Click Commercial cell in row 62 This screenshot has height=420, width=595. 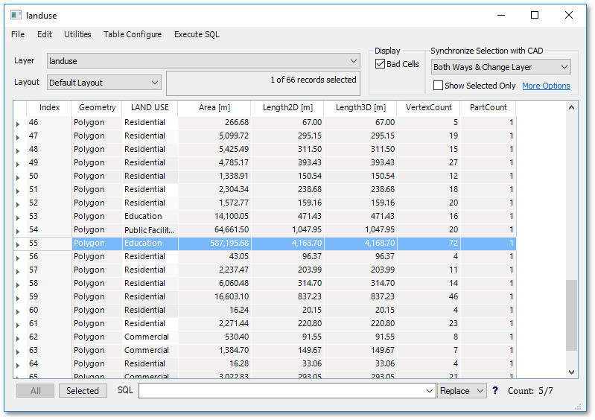(150, 337)
